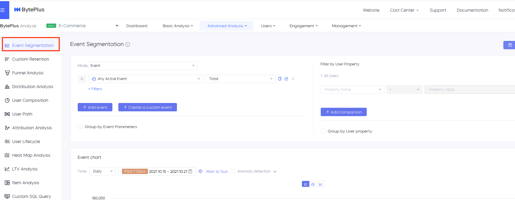Open User Lifecycle via its sidebar icon
This screenshot has height=200, width=515.
(x=7, y=141)
